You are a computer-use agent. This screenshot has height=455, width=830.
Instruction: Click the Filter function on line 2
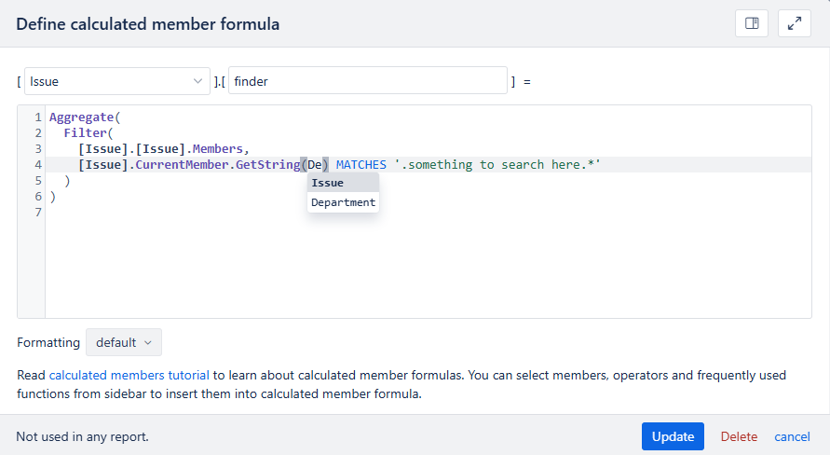(85, 133)
